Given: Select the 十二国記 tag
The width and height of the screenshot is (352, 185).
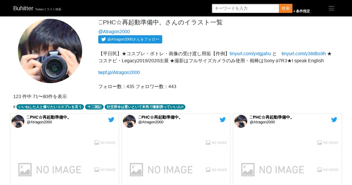Looking at the screenshot, I should 94,107.
